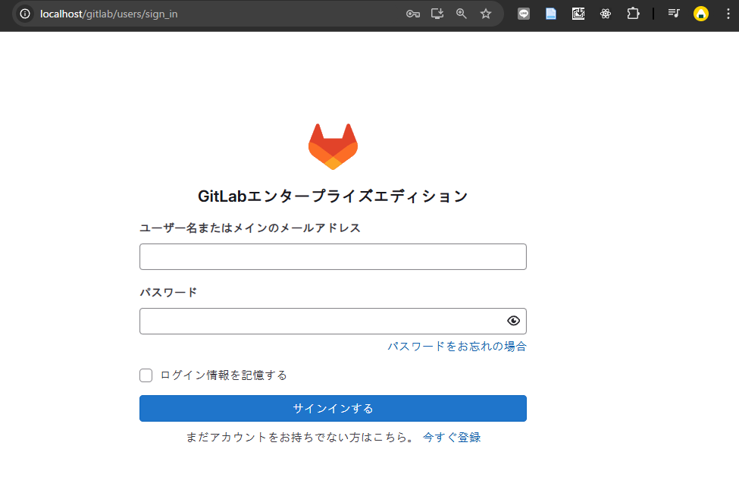The image size is (739, 496).
Task: Click the yellow profile avatar
Action: click(x=701, y=14)
